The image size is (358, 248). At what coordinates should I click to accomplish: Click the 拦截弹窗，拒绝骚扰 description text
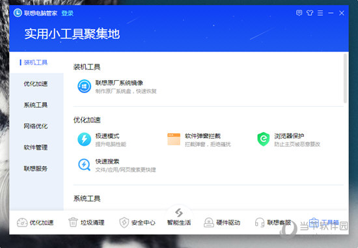(208, 144)
